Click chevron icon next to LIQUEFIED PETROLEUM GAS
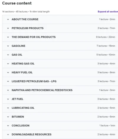Image resolution: width=118 pixels, height=139 pixels. [8, 81]
